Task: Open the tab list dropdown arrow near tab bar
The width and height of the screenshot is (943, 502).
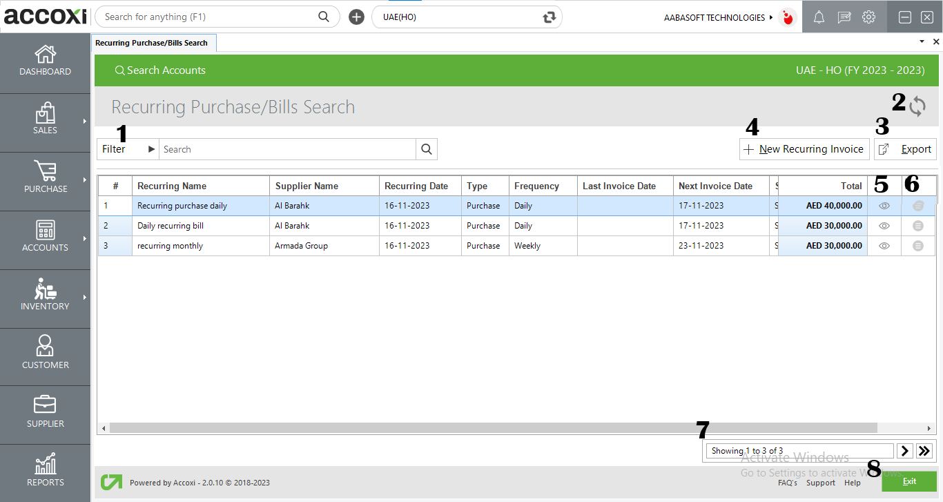Action: pos(921,41)
